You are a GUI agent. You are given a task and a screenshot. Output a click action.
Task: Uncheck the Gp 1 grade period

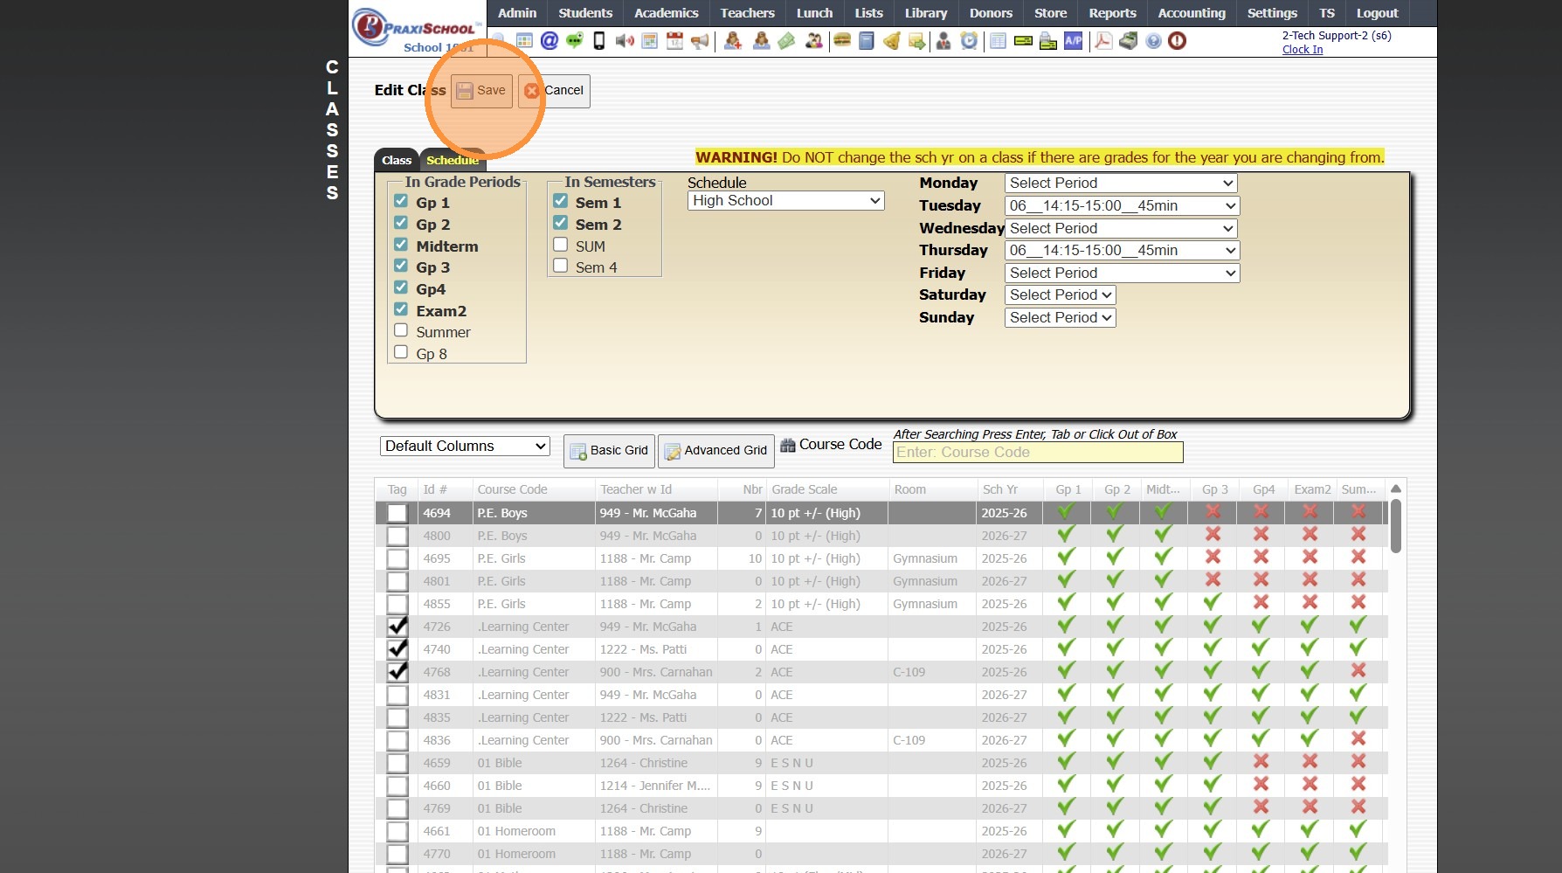(x=401, y=201)
